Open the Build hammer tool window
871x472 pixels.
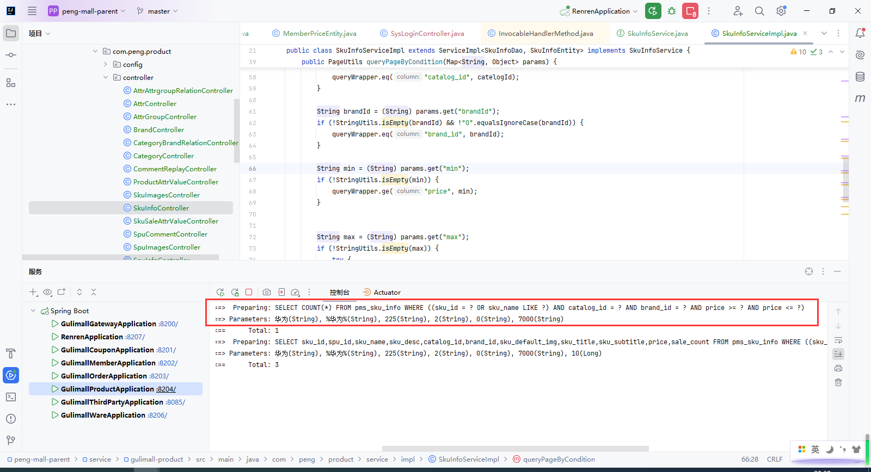pos(11,353)
